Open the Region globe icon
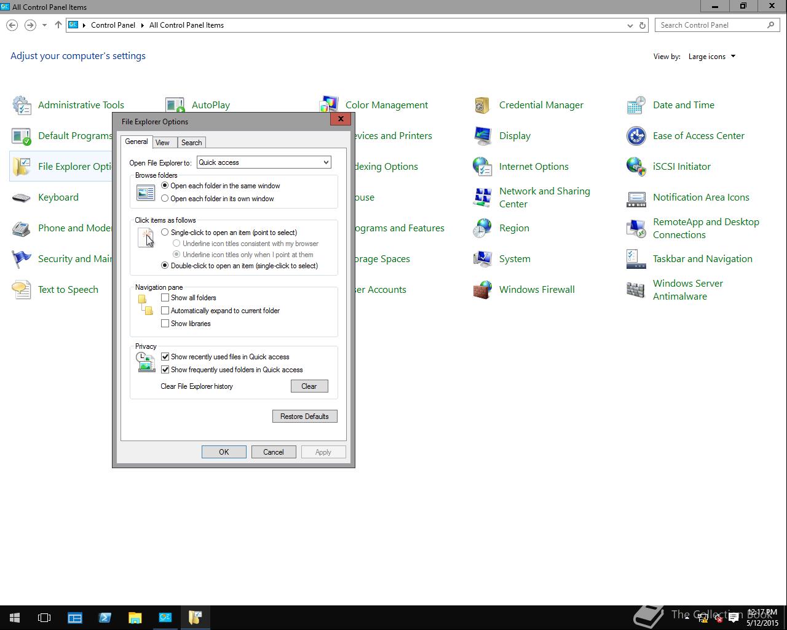787x630 pixels. [x=483, y=228]
